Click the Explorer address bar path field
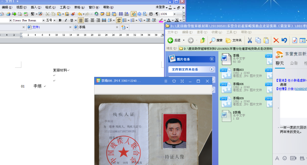This screenshot has height=165, width=307. (x=226, y=48)
